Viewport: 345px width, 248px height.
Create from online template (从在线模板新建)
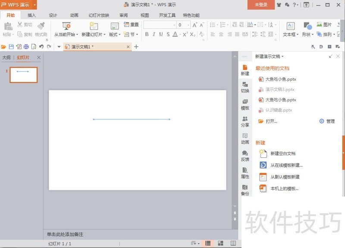[x=281, y=165]
